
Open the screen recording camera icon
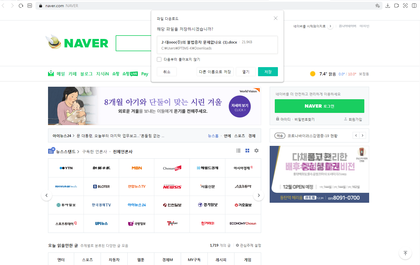397,6
